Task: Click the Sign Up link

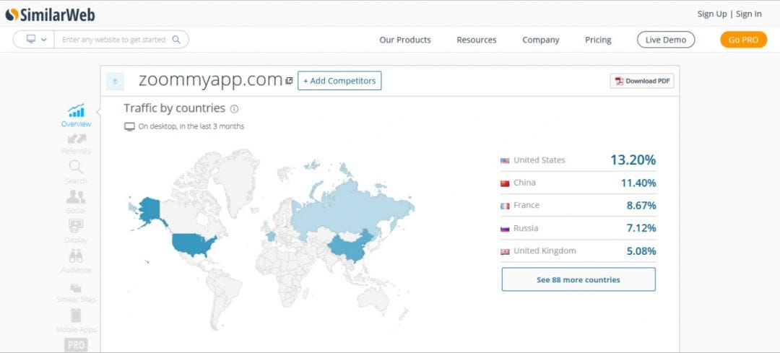Action: point(712,14)
